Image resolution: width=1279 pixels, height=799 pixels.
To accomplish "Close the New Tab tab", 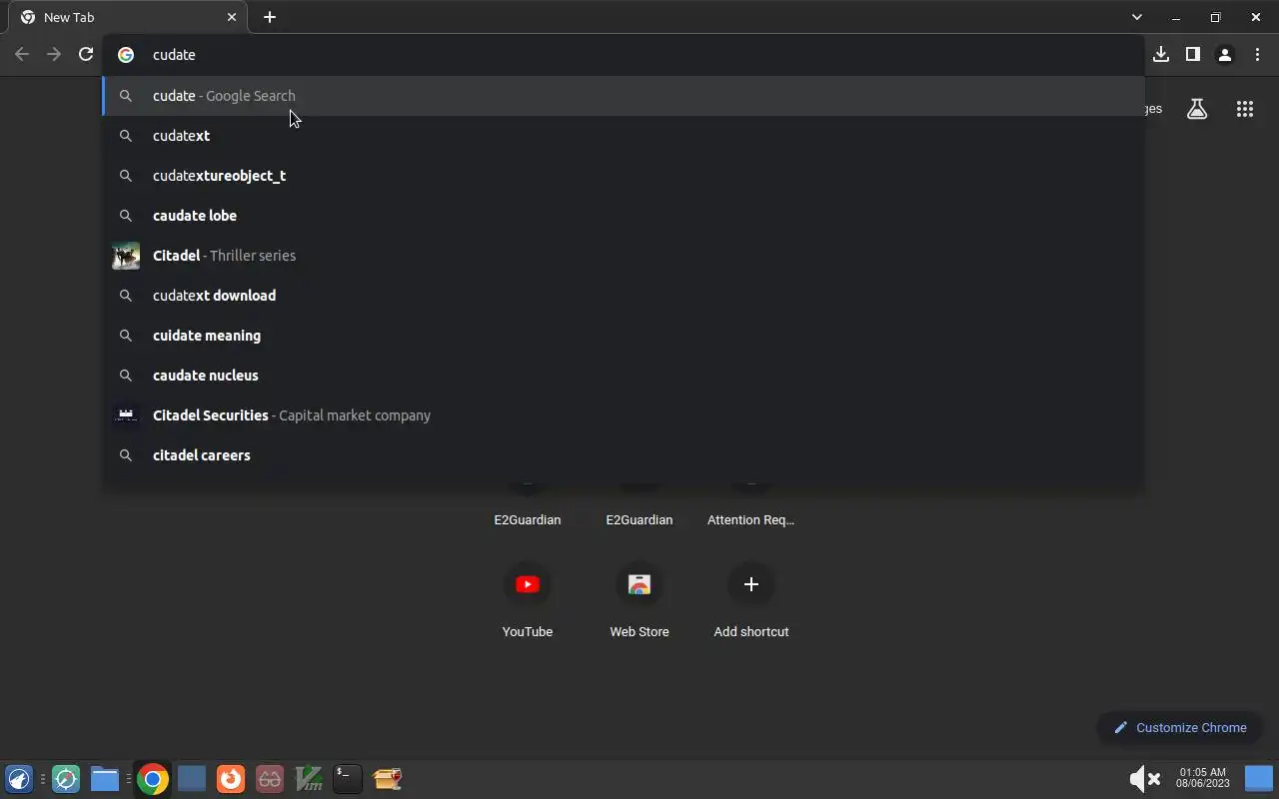I will (232, 17).
